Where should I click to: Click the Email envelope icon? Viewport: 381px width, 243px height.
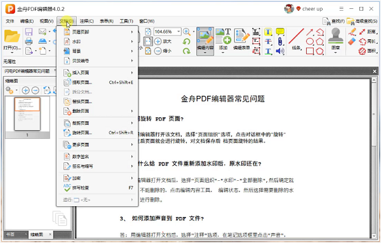coord(43,32)
